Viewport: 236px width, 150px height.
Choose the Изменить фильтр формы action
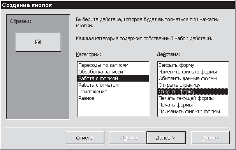[x=193, y=72]
